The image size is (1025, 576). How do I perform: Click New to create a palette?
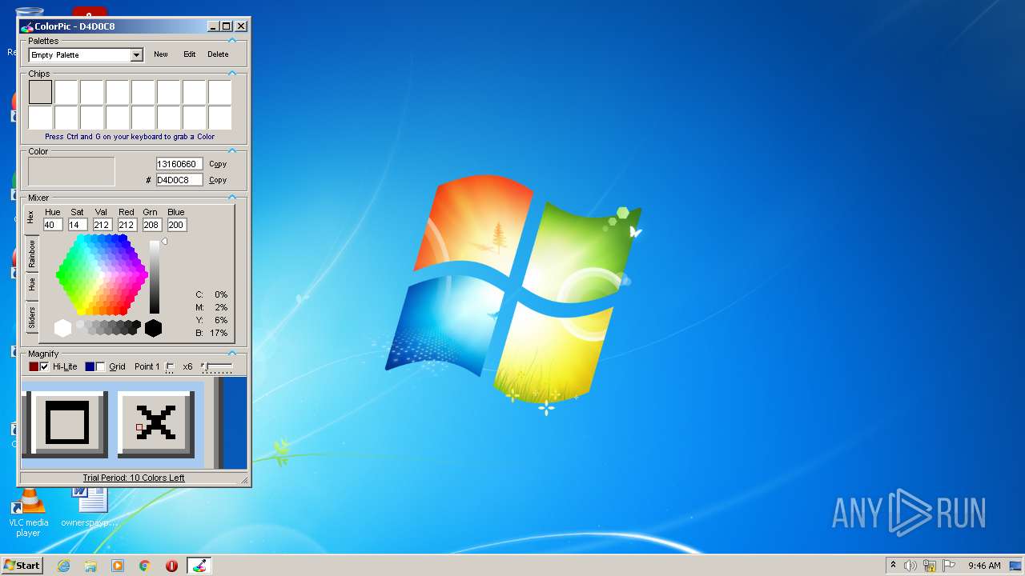point(161,54)
